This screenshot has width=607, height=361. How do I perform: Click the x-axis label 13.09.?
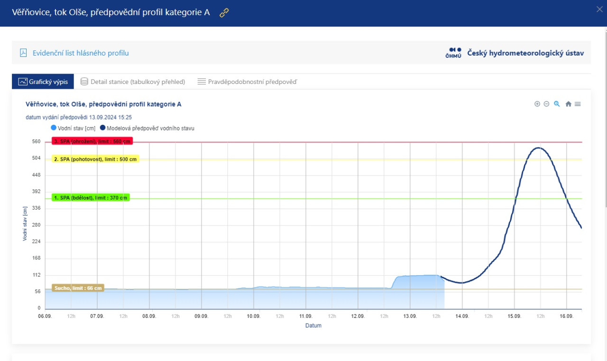pos(410,316)
